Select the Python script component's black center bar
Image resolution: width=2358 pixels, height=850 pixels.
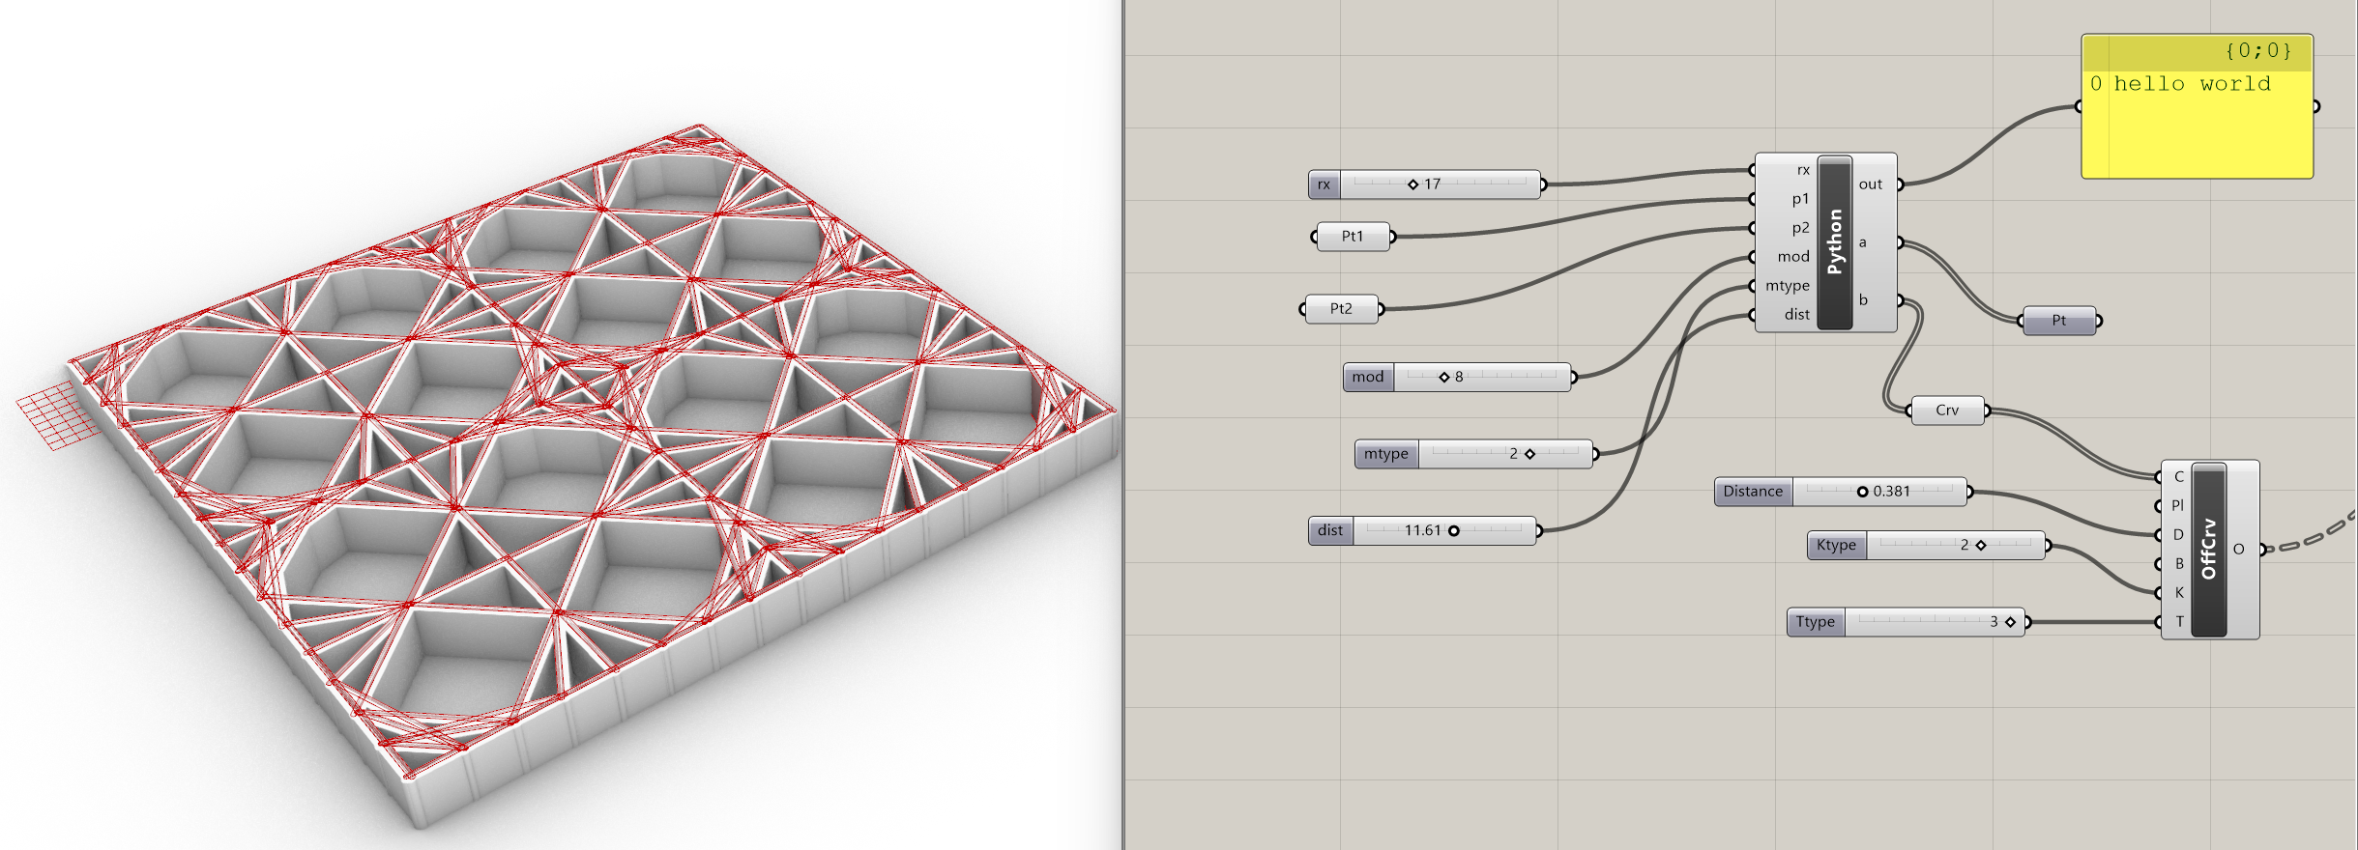(1835, 242)
